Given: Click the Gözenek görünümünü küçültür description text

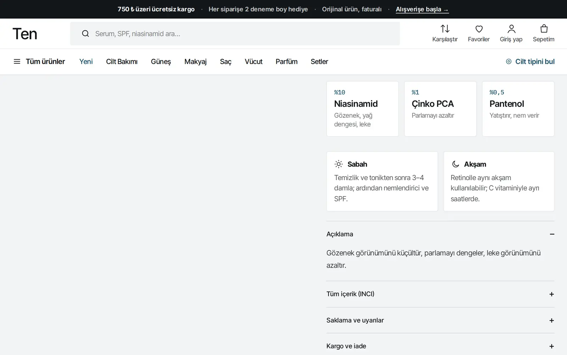Looking at the screenshot, I should pyautogui.click(x=433, y=259).
